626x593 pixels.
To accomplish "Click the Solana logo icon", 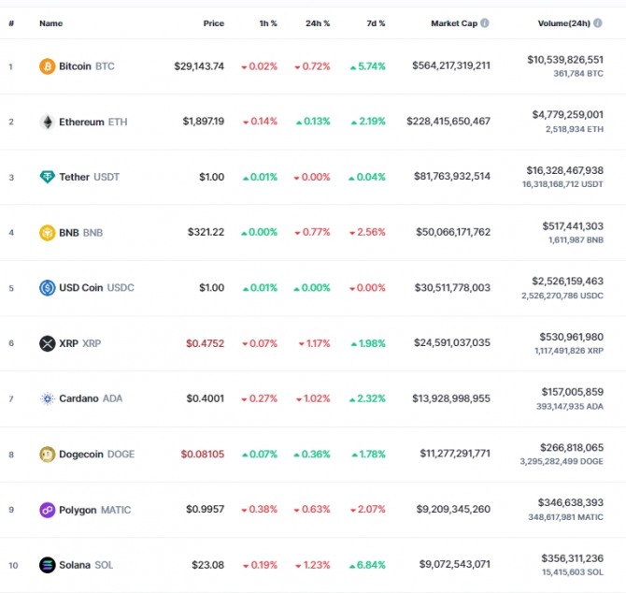I will pyautogui.click(x=47, y=565).
